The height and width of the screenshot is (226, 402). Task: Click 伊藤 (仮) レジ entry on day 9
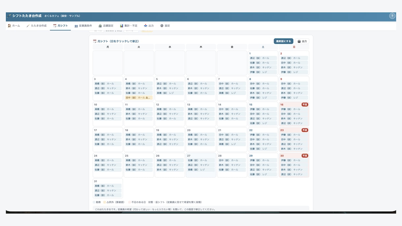[294, 98]
